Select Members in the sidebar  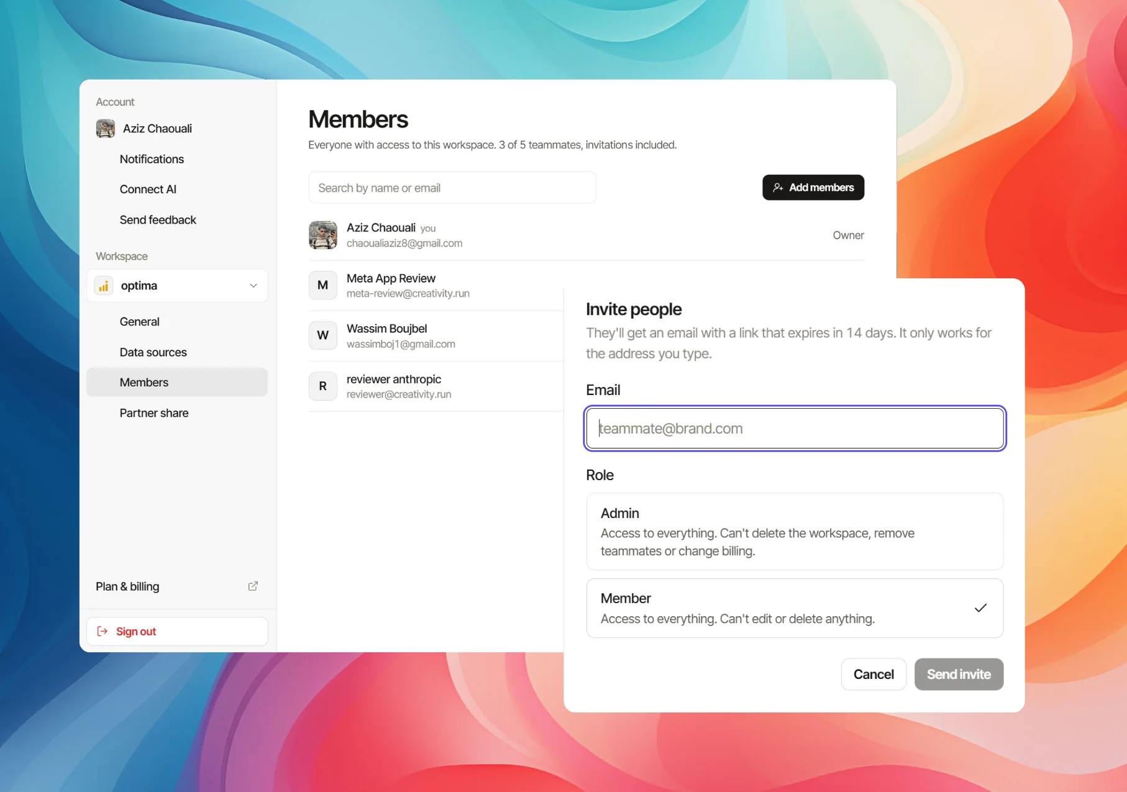177,382
